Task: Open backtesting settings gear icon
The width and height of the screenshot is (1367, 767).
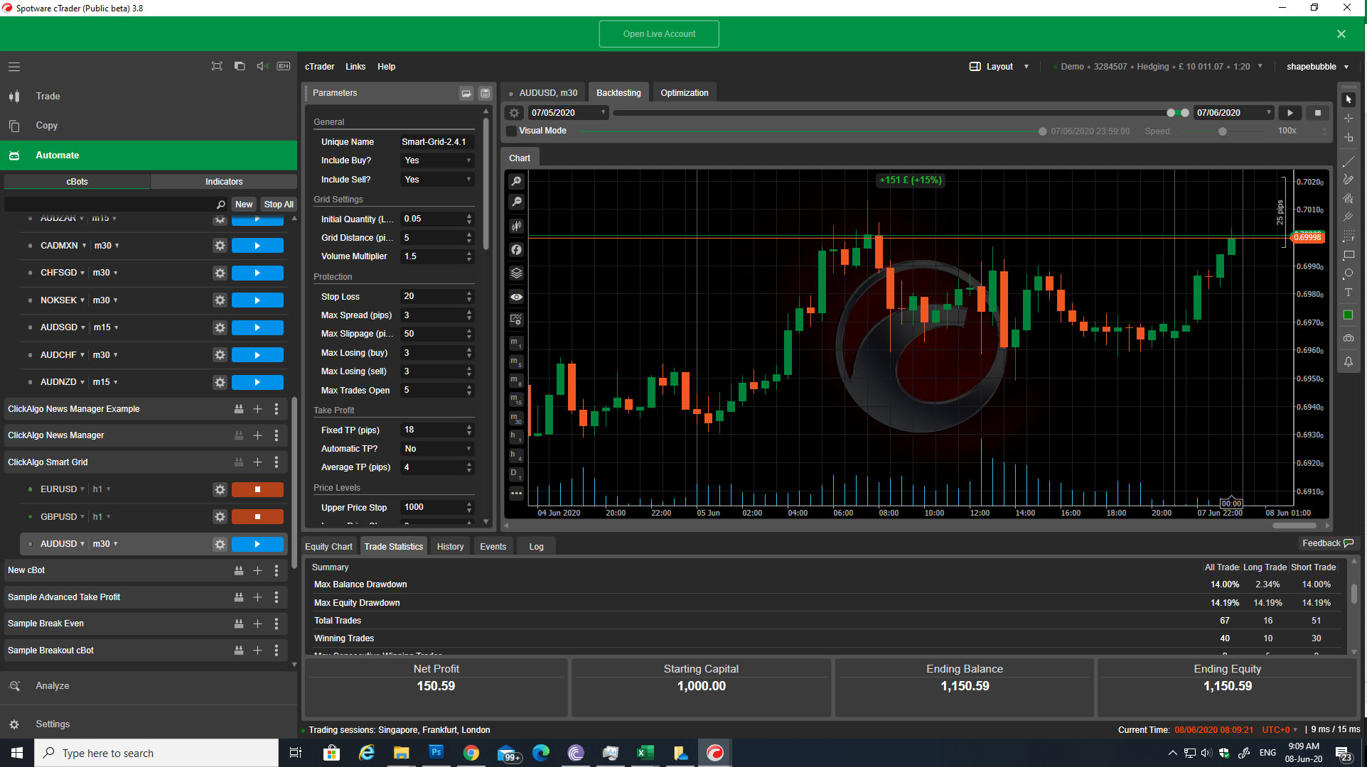Action: pos(514,113)
